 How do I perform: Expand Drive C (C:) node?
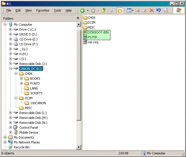[10, 29]
